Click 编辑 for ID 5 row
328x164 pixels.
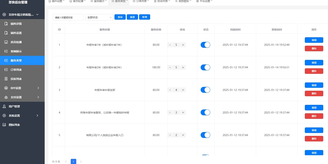(314, 130)
